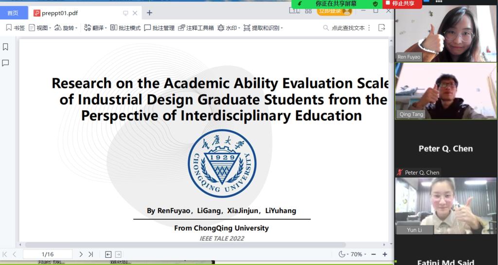Open the bookmark panel in left sidebar
Image resolution: width=498 pixels, height=265 pixels.
6,47
